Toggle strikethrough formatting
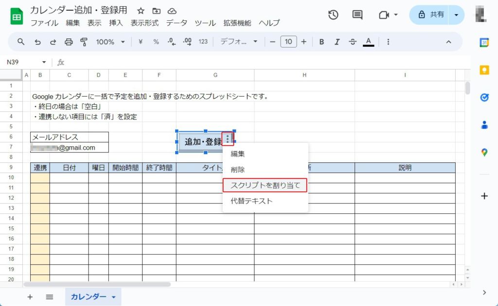The width and height of the screenshot is (498, 306). tap(353, 42)
